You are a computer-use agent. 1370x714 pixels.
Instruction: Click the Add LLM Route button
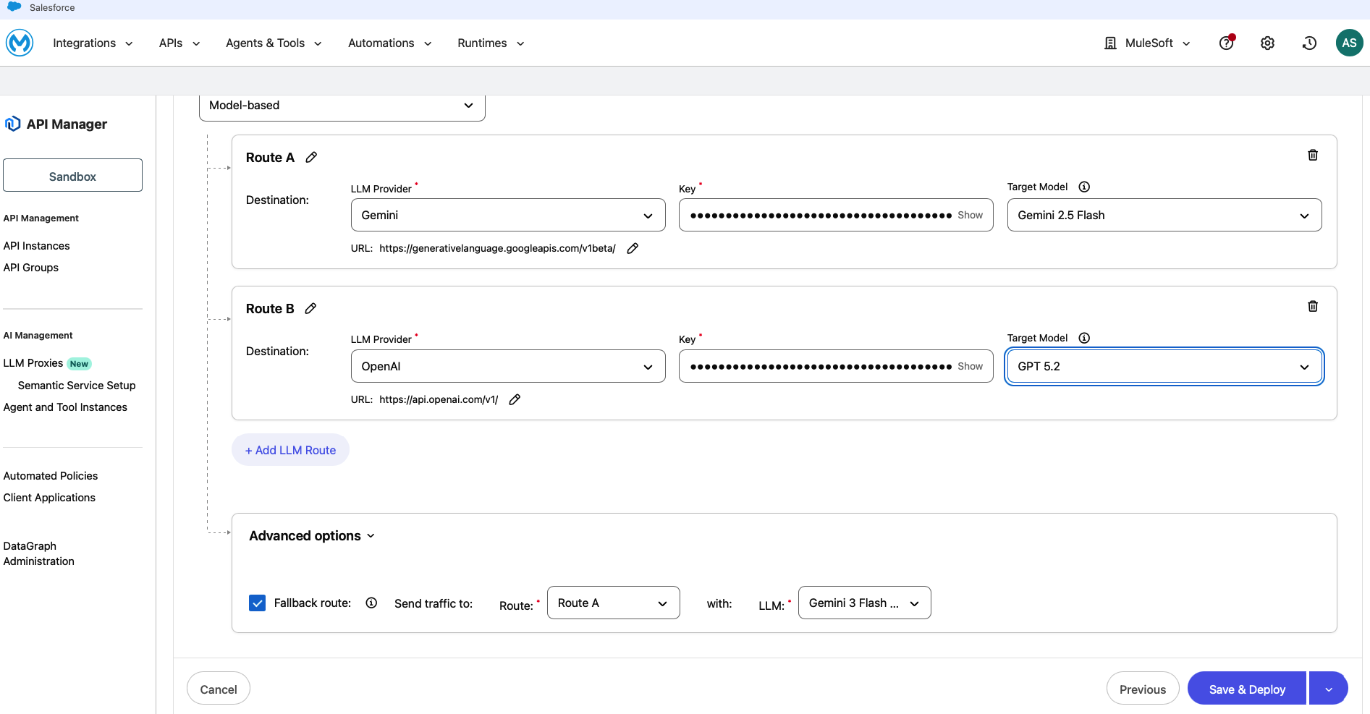coord(290,451)
